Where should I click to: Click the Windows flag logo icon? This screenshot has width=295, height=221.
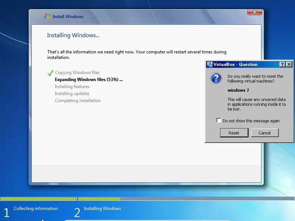[47, 16]
